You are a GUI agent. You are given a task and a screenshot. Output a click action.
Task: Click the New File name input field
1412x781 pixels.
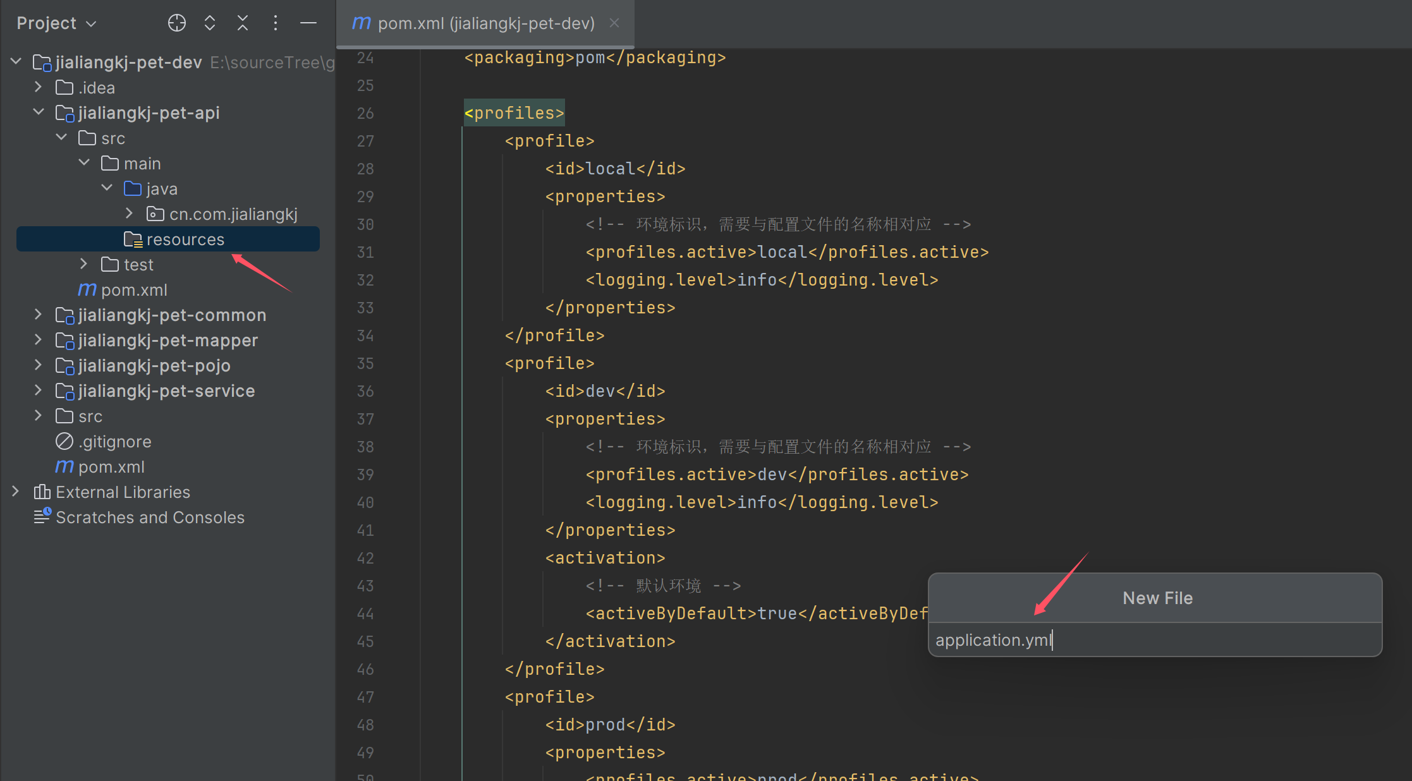coord(1155,640)
